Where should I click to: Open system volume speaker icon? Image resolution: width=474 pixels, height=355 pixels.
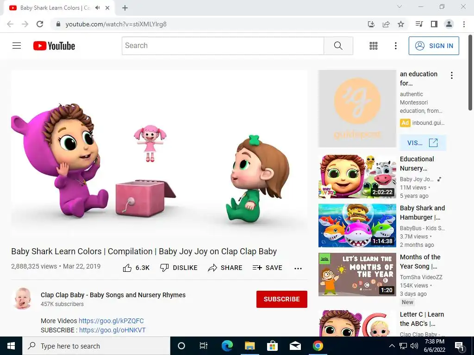414,346
